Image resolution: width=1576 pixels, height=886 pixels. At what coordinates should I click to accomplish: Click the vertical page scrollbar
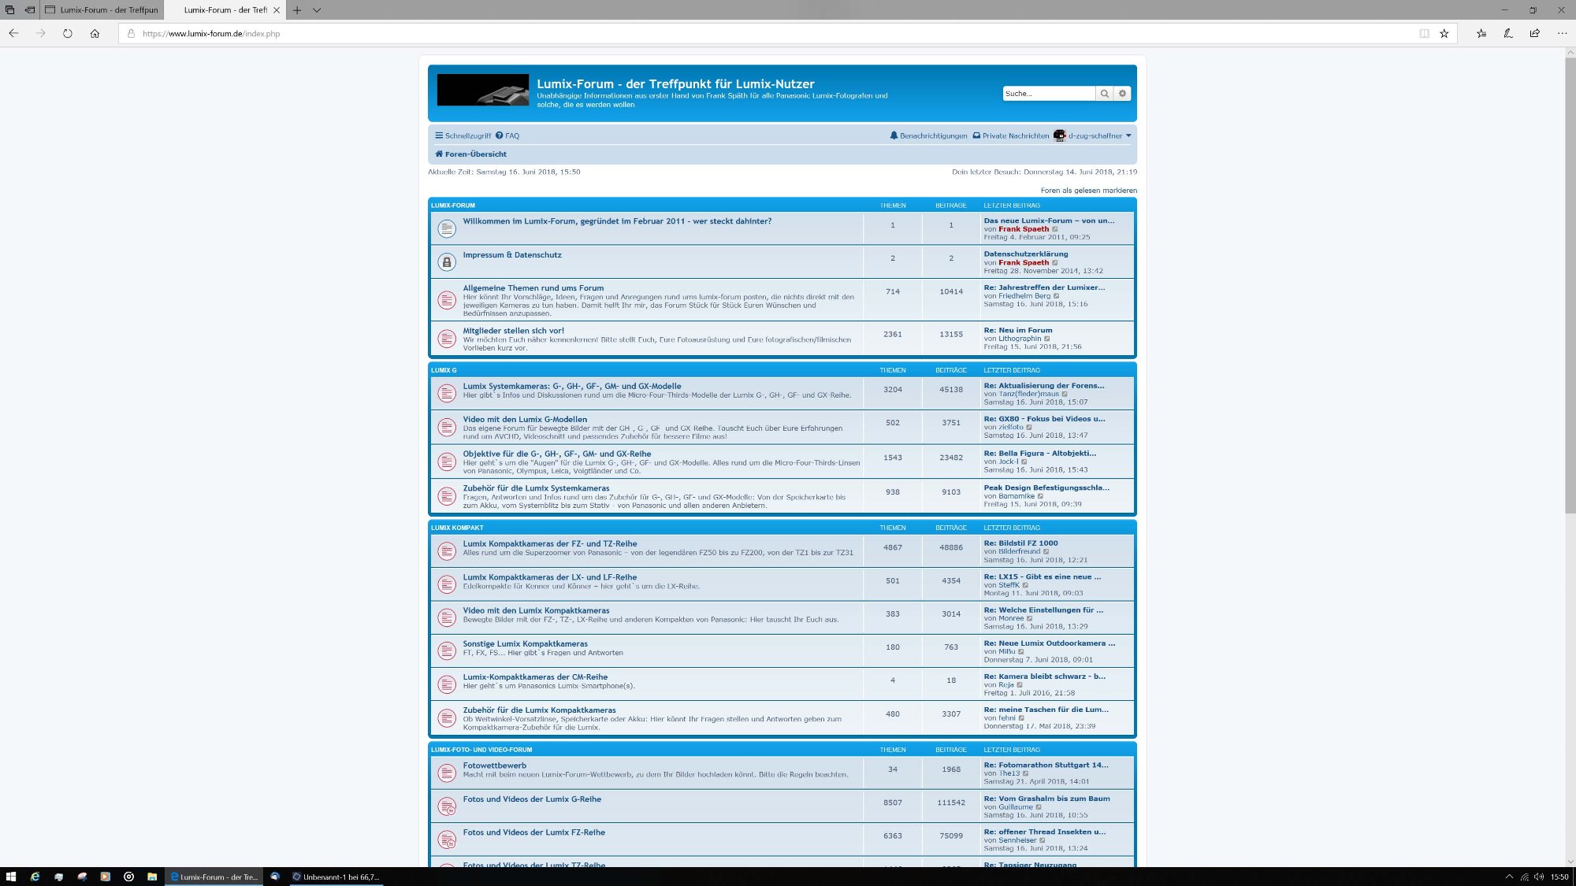click(1570, 284)
